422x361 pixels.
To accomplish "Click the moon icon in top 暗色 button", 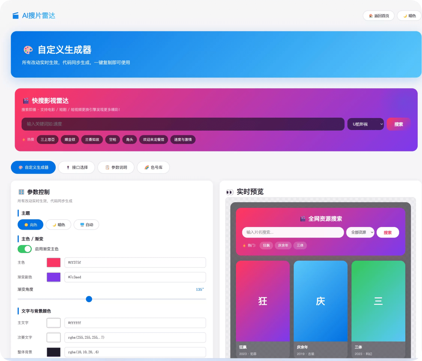I will pyautogui.click(x=405, y=16).
